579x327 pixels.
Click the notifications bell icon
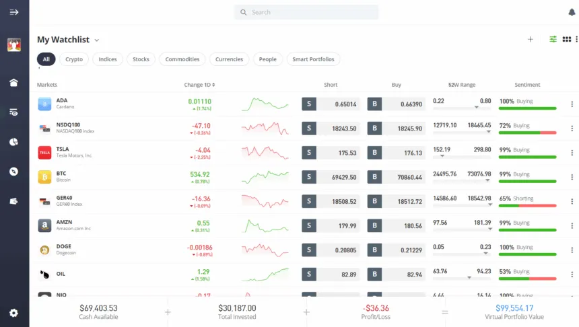572,12
